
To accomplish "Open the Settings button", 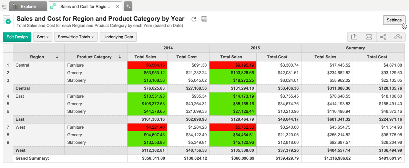I will pyautogui.click(x=394, y=20).
